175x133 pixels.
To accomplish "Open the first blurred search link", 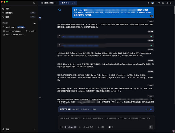I will click(80, 36).
